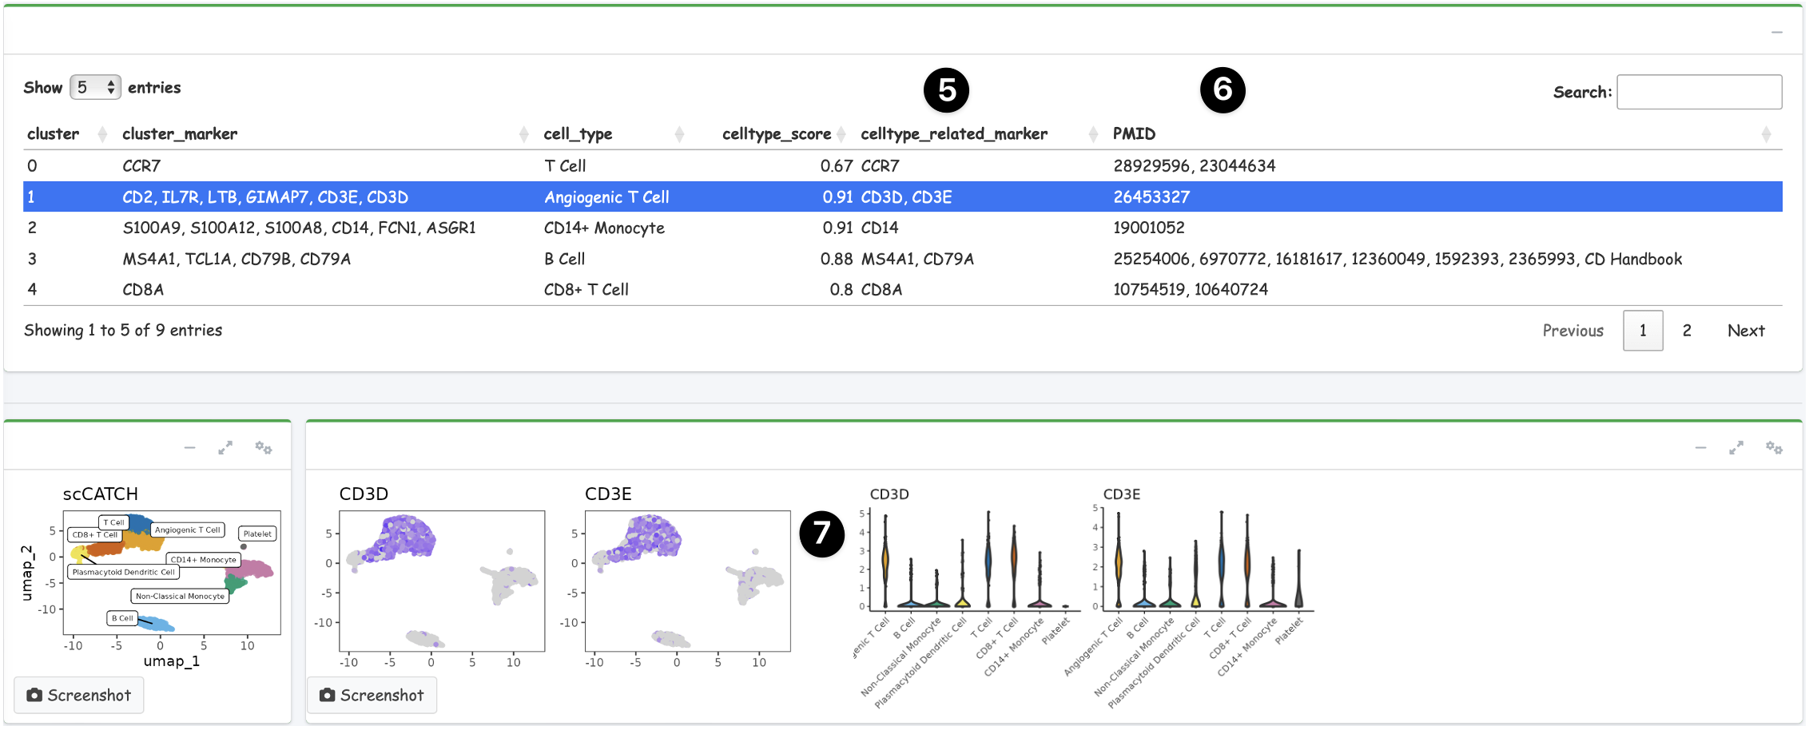The image size is (1809, 730).
Task: Open settings gears of marker plots panel
Action: (1774, 448)
